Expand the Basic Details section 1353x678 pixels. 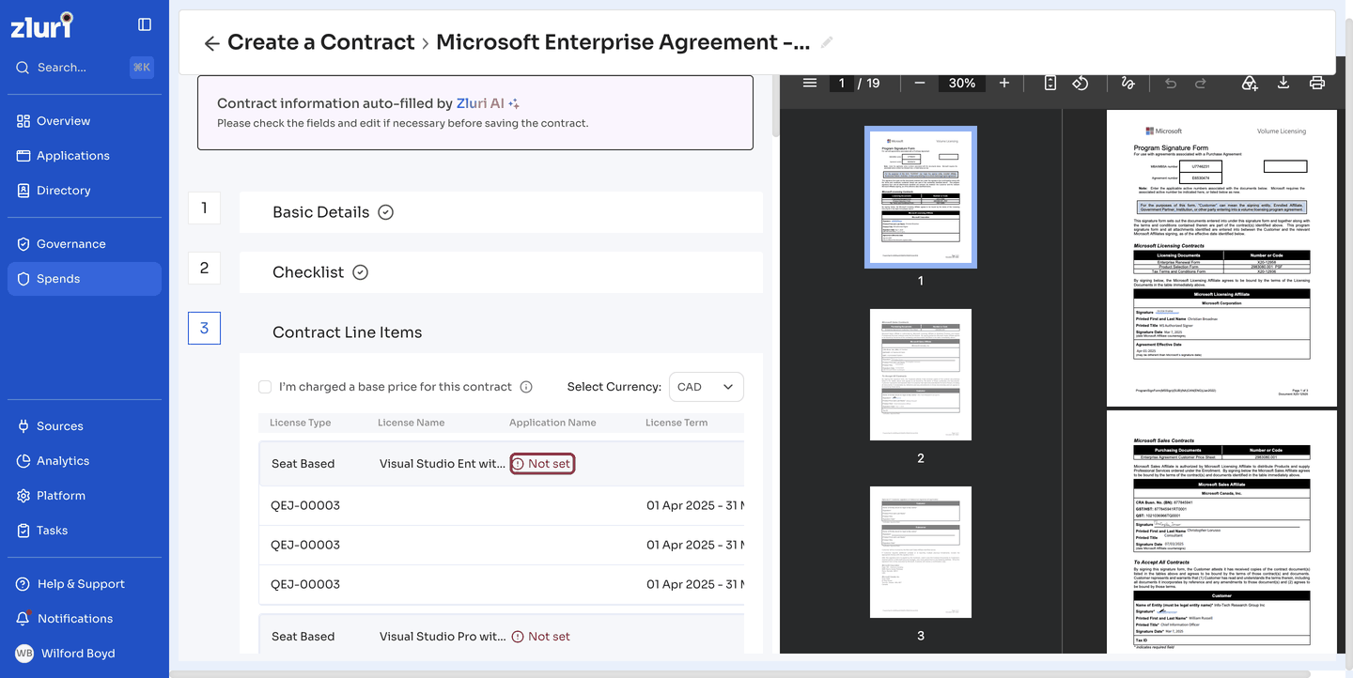click(501, 212)
